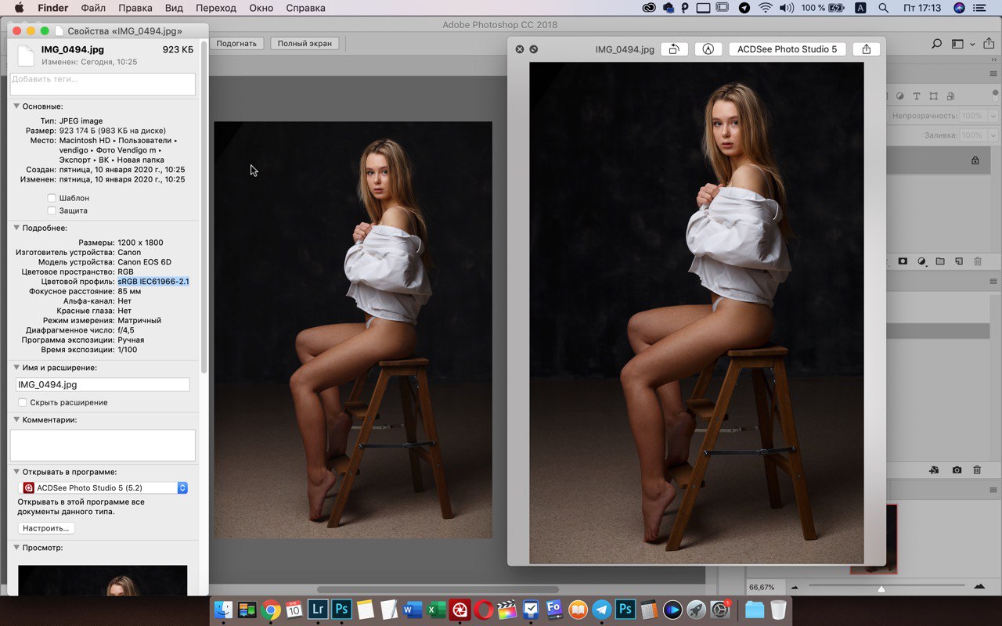Click the camera snapshot icon in History panel
The height and width of the screenshot is (626, 1002).
tap(957, 470)
